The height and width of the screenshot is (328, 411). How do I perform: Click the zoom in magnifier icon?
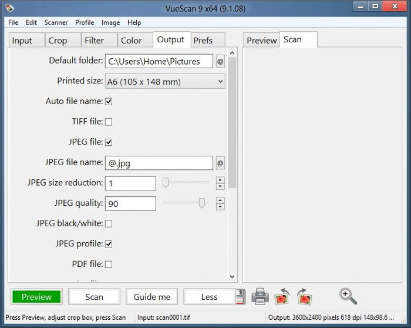[x=348, y=296]
